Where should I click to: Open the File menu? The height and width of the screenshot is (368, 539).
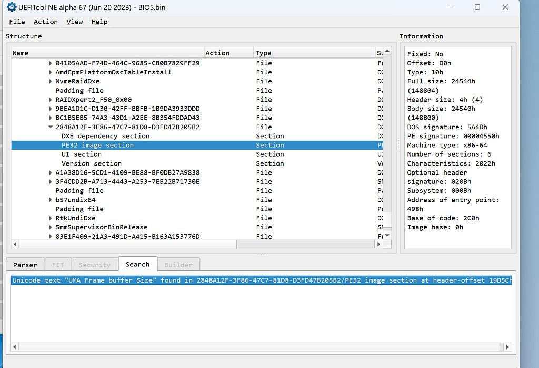click(x=16, y=22)
